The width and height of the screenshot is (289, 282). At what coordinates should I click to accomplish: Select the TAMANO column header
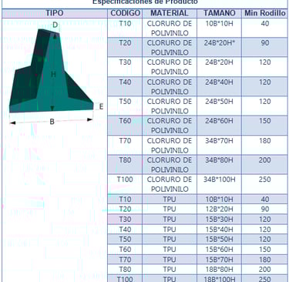click(x=220, y=13)
